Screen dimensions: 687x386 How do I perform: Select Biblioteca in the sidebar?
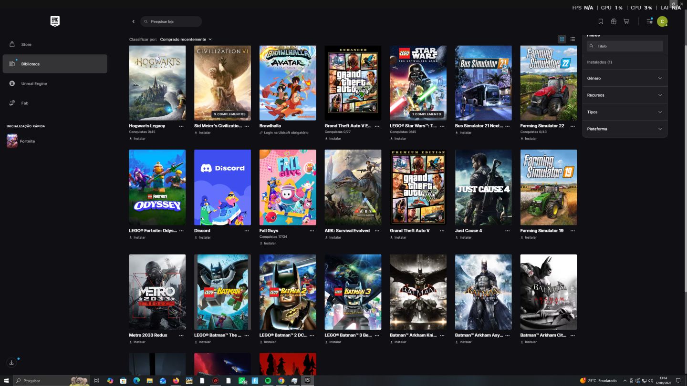pos(55,64)
